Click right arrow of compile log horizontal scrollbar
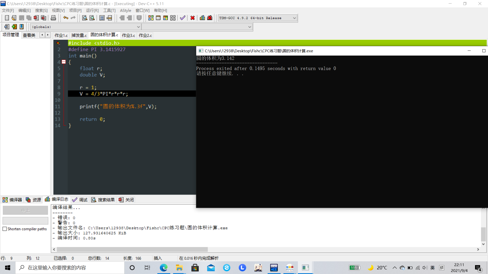 tap(478, 249)
